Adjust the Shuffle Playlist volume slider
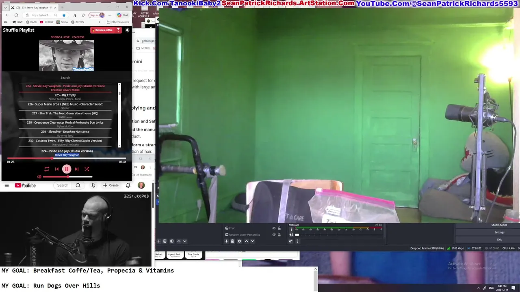 pyautogui.click(x=67, y=177)
